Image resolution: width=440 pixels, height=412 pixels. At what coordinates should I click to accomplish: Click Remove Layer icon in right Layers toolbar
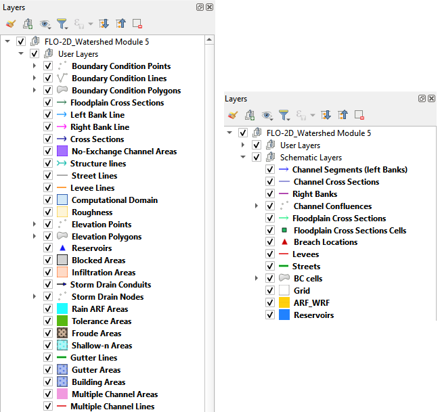tap(359, 115)
